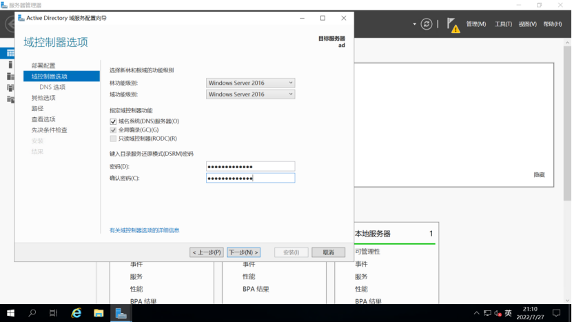This screenshot has width=572, height=322.
Task: Click 取消 cancel button
Action: tap(328, 252)
